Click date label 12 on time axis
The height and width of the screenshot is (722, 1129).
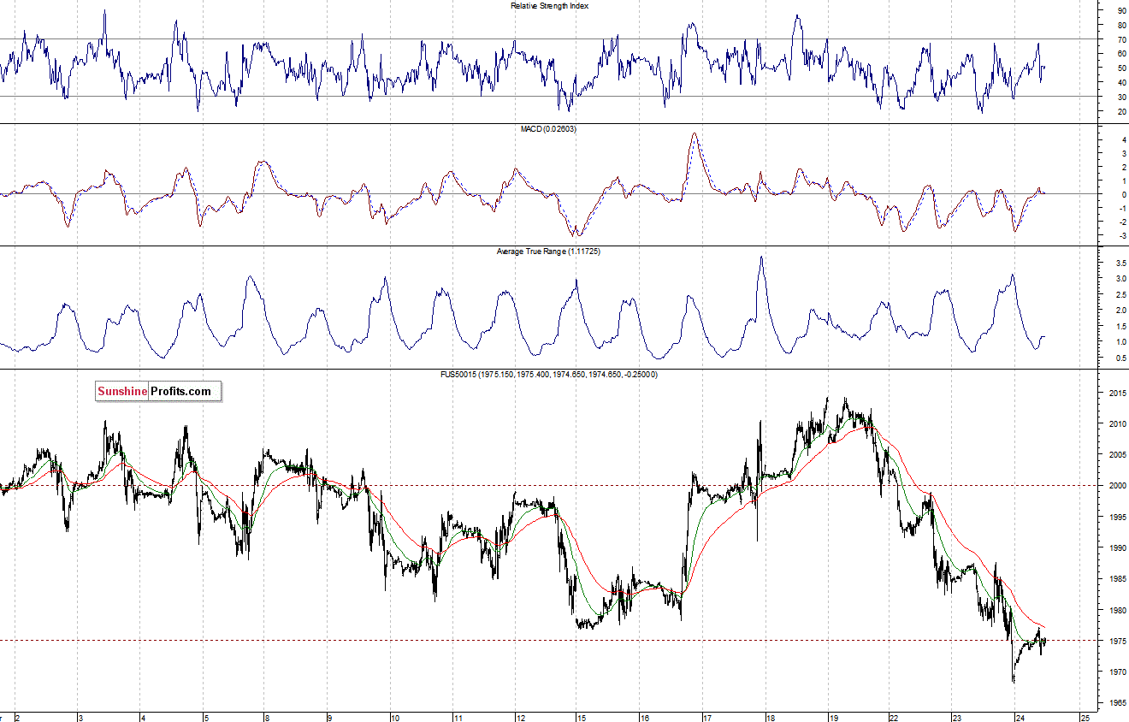[x=520, y=718]
